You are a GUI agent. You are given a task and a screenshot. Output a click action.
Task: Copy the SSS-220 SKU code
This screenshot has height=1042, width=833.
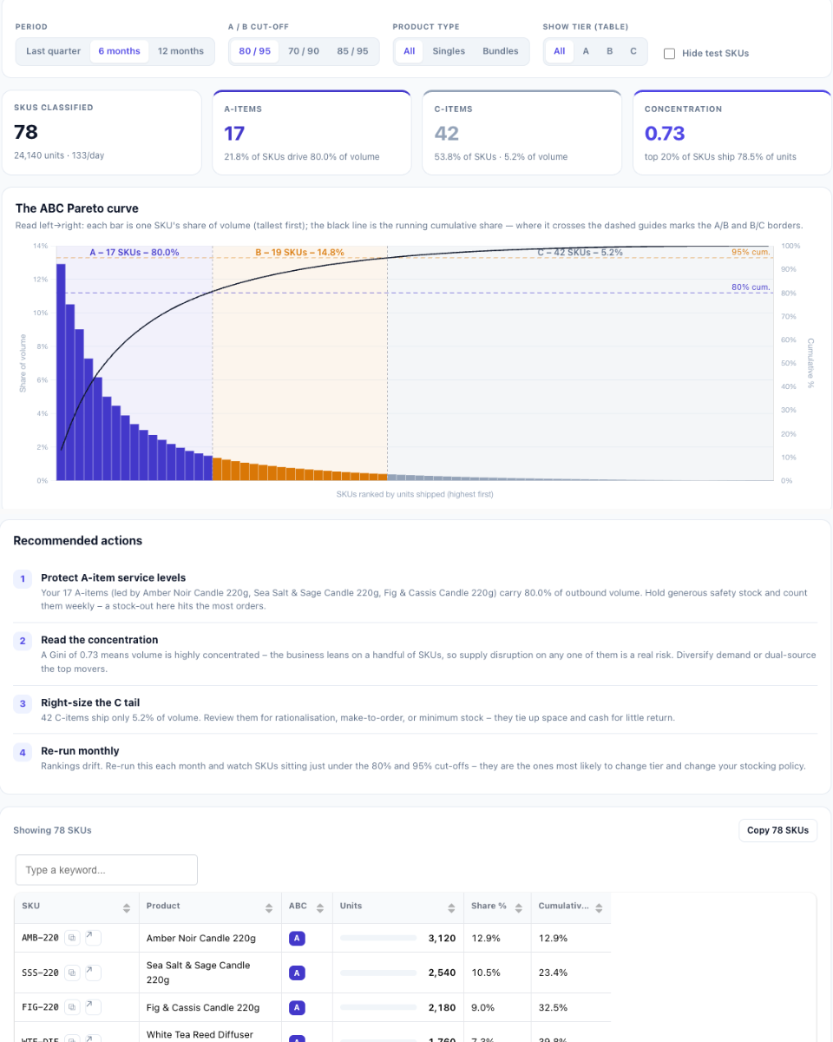pos(73,973)
